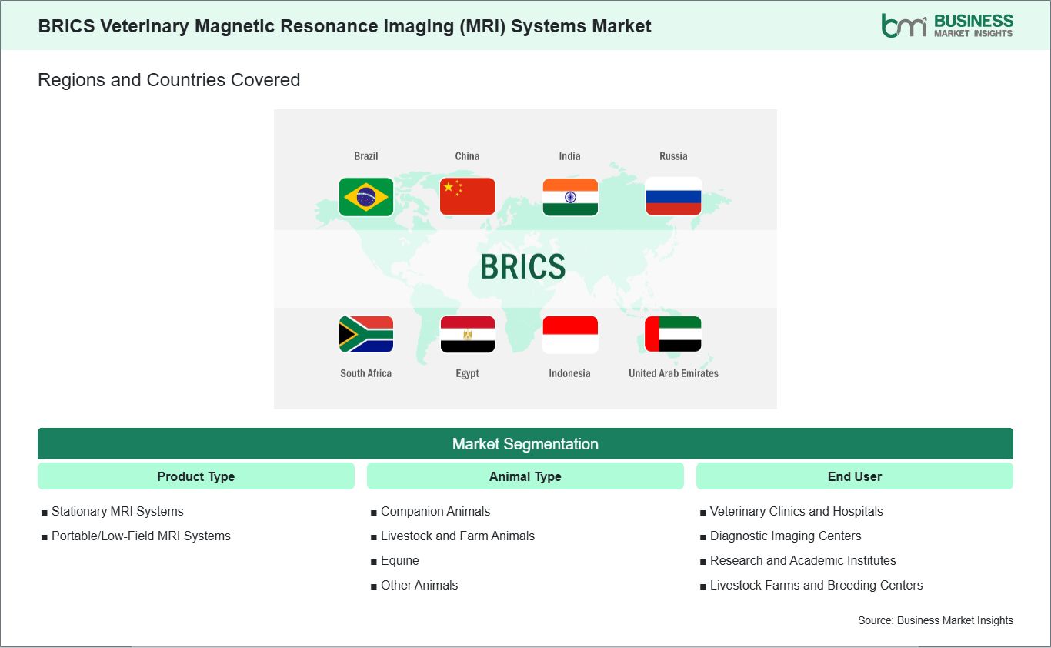Viewport: 1051px width, 648px height.
Task: Click the 'Indonesia' country label
Action: [x=569, y=373]
